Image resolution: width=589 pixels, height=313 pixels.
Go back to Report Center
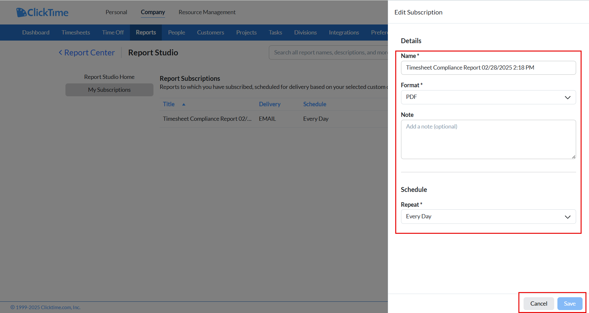point(86,52)
